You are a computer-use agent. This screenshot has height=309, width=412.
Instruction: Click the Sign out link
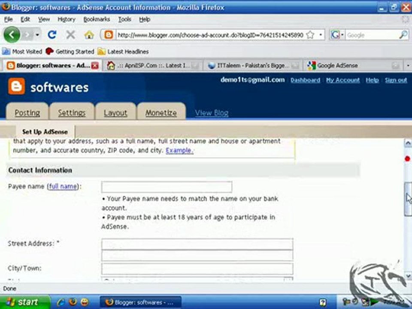pyautogui.click(x=396, y=80)
